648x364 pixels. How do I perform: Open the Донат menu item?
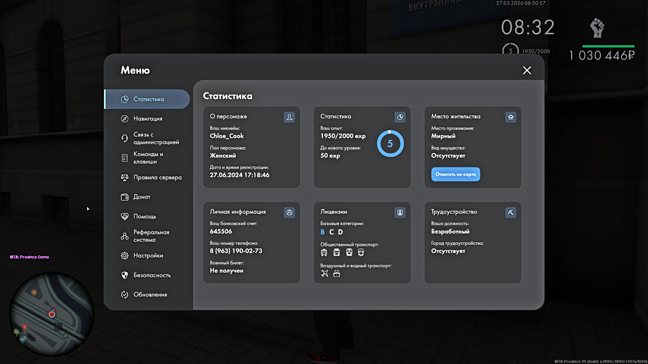point(142,197)
